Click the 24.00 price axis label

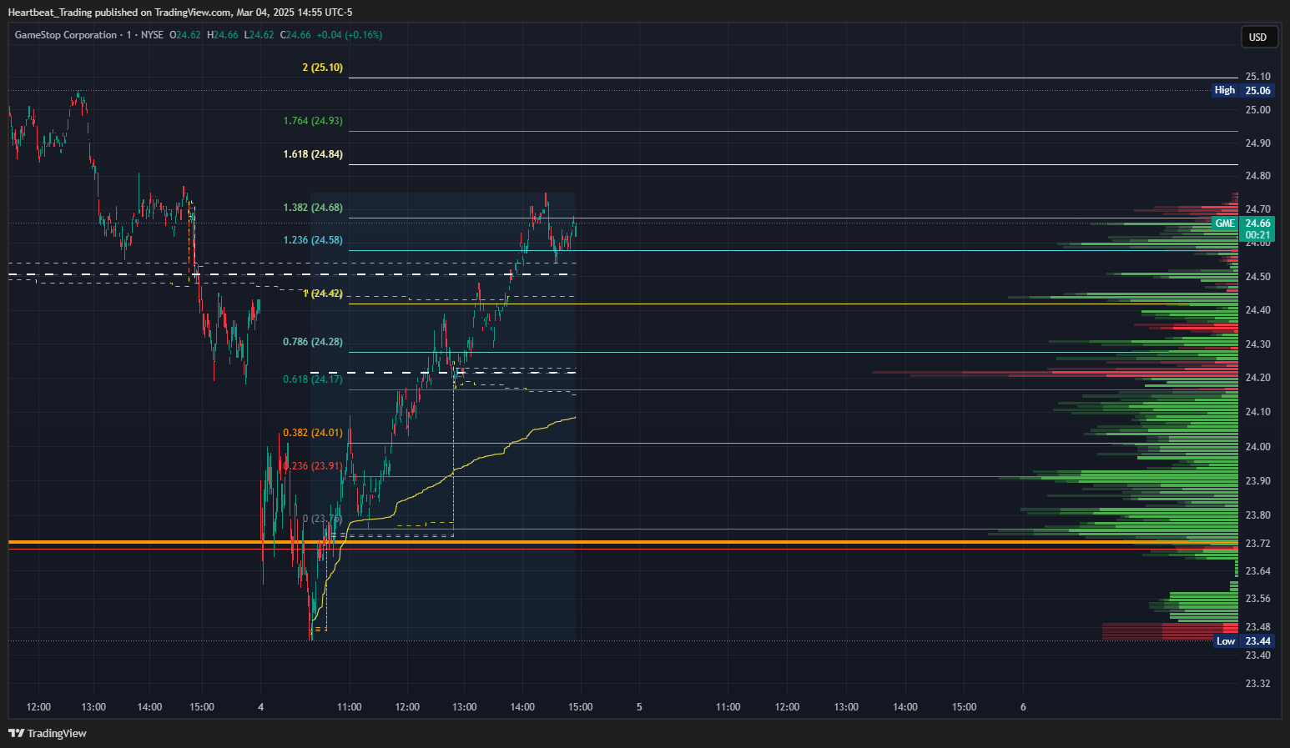[x=1257, y=447]
